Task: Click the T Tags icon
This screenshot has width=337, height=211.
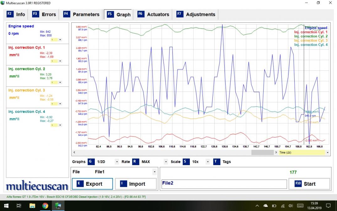Action: coord(217,162)
